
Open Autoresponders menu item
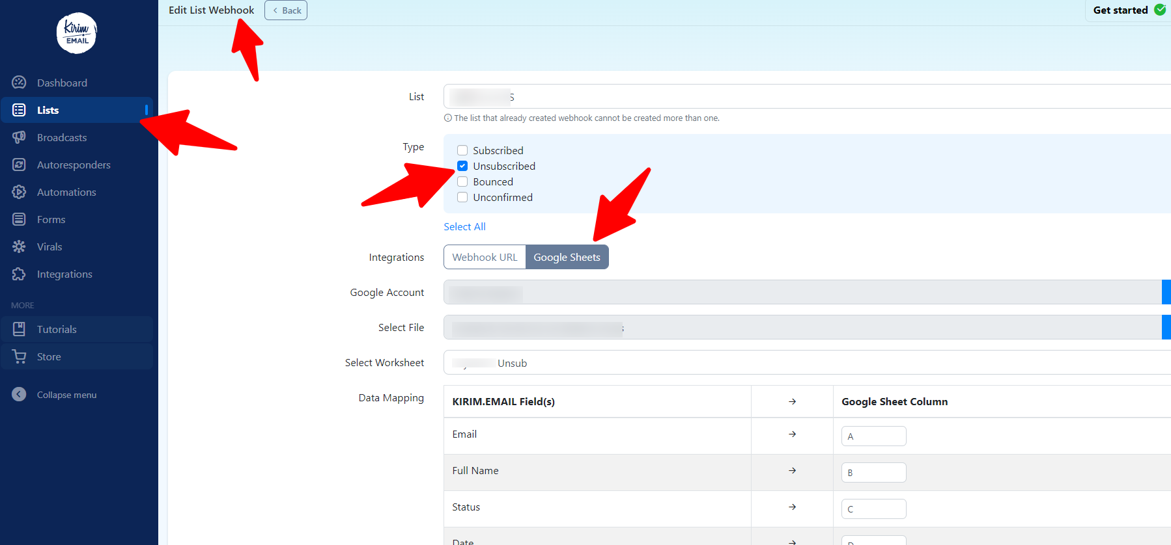(x=74, y=165)
